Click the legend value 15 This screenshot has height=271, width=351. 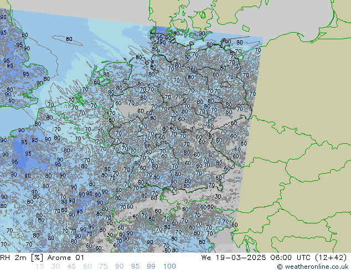(39, 267)
